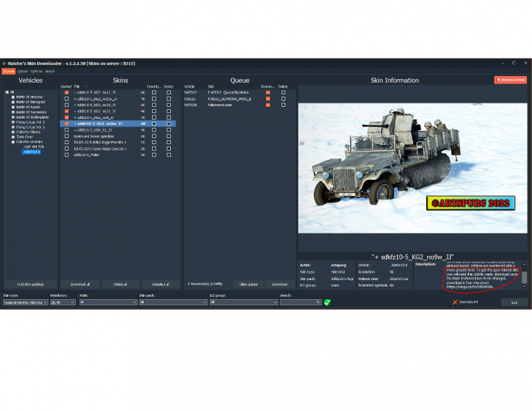The width and height of the screenshot is (532, 411).
Task: Click the magnifier icon in Search field
Action: [318, 302]
